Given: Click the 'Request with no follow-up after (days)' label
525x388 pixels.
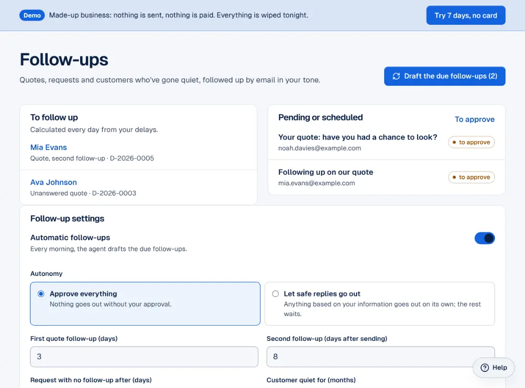Looking at the screenshot, I should pyautogui.click(x=91, y=380).
